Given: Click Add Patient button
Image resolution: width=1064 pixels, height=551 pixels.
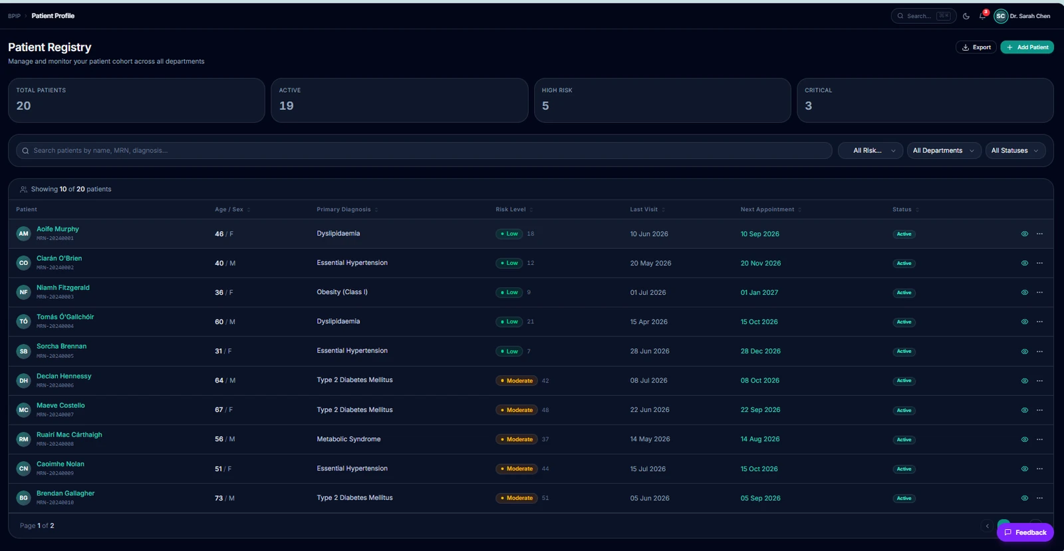Looking at the screenshot, I should coord(1027,47).
